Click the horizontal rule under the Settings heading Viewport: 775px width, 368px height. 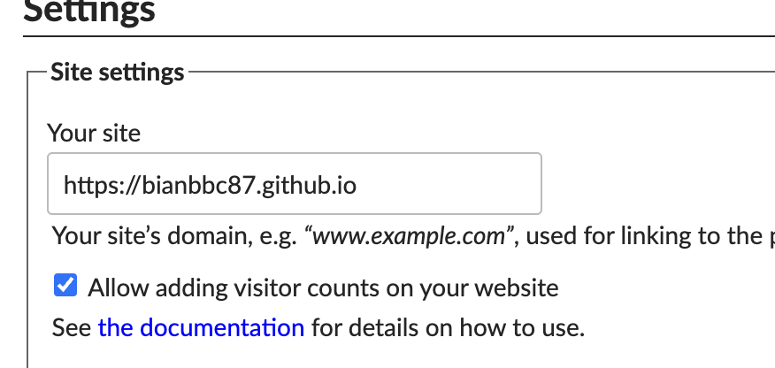398,36
